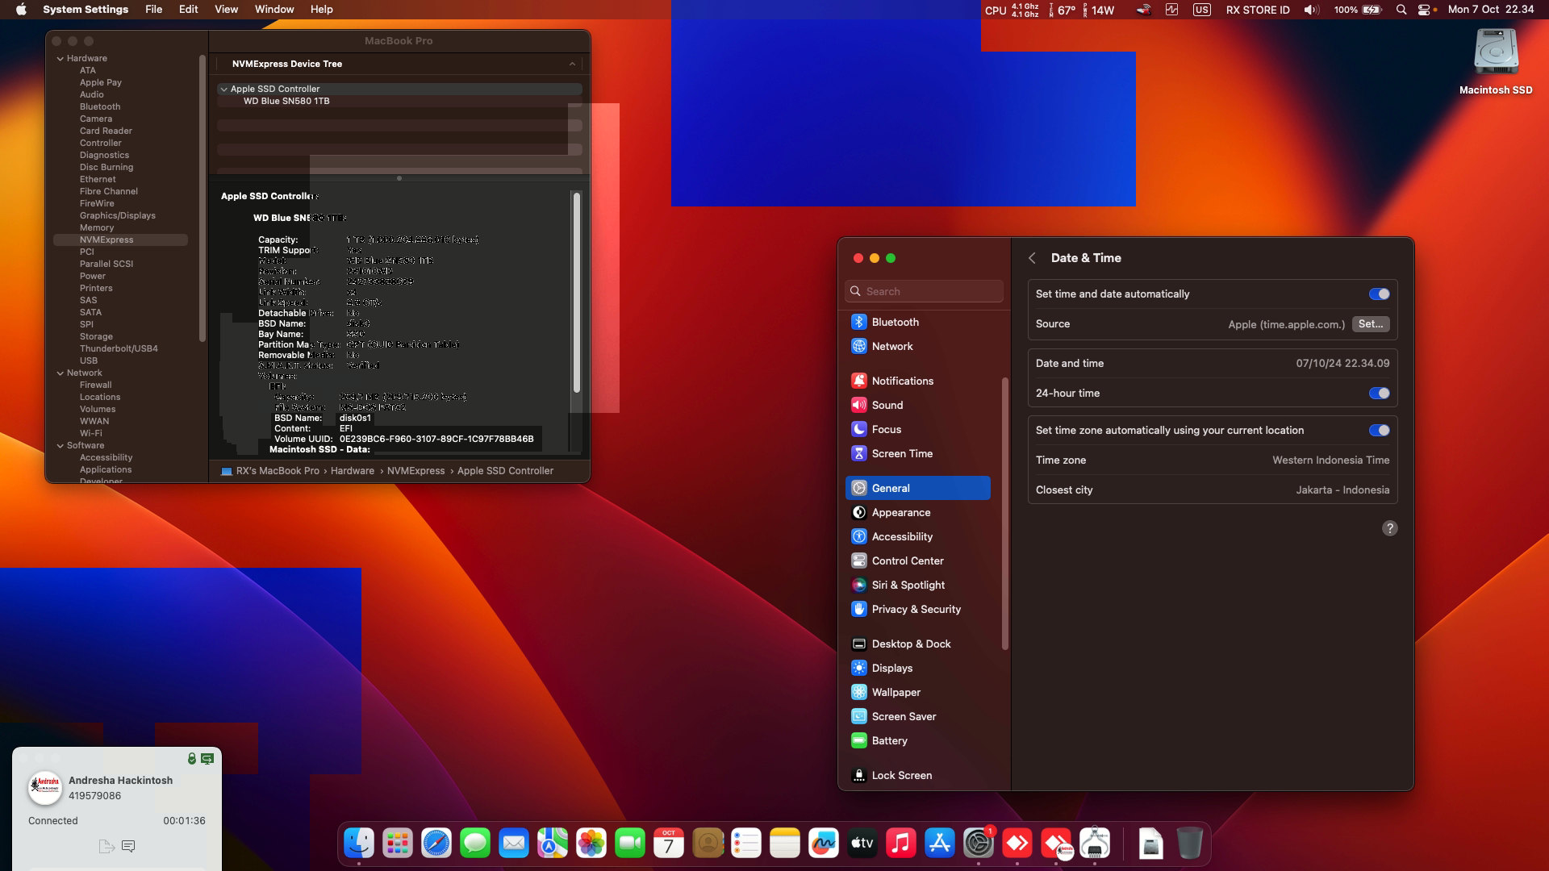Click NVMExpress Device Tree sort chevron
Viewport: 1549px width, 871px height.
point(572,64)
